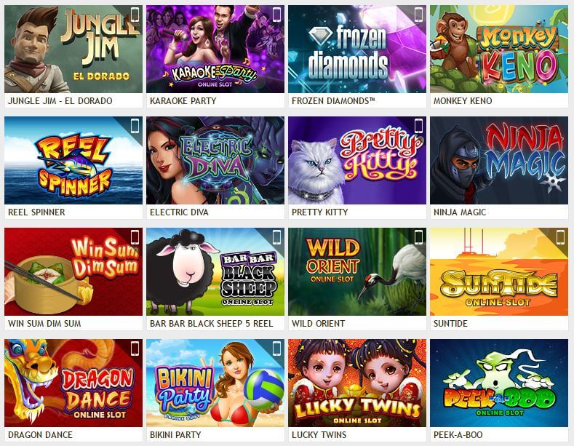This screenshot has height=446, width=574.
Task: Click the mobile icon on Bikini Party tile
Action: 276,349
